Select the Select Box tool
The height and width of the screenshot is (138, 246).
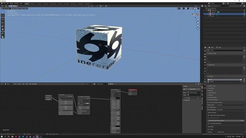click(x=3, y=12)
